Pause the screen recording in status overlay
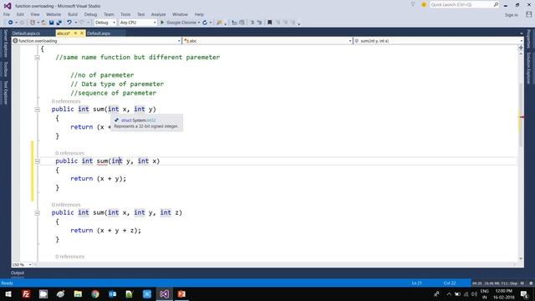535x301 pixels. click(x=522, y=283)
